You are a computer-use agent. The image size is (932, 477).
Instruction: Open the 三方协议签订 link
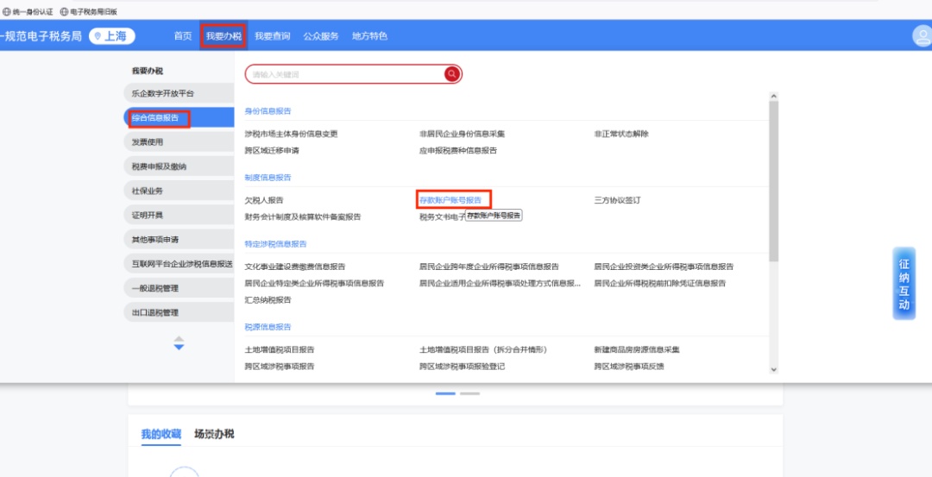point(617,200)
